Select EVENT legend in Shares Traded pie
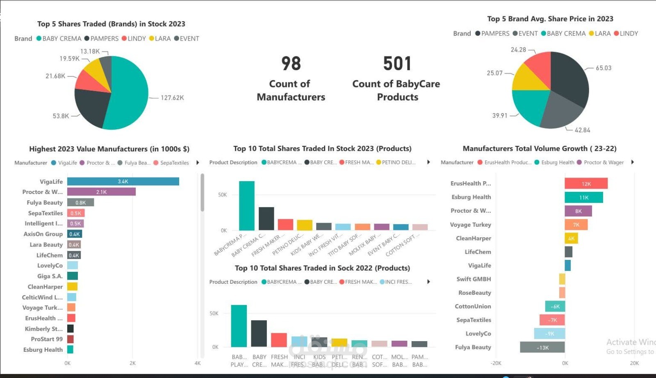This screenshot has width=656, height=378. [x=187, y=39]
